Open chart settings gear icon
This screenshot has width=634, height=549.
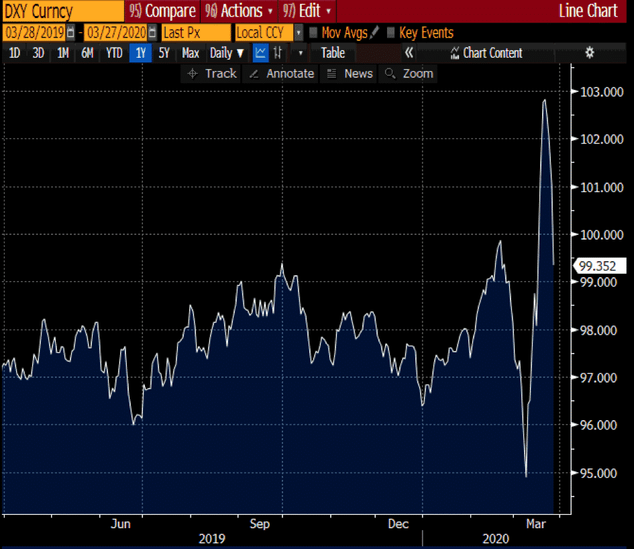(x=590, y=52)
